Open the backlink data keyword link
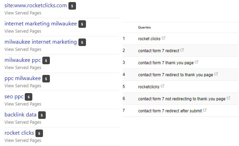Screen dimensions: 239x146 tap(21, 115)
